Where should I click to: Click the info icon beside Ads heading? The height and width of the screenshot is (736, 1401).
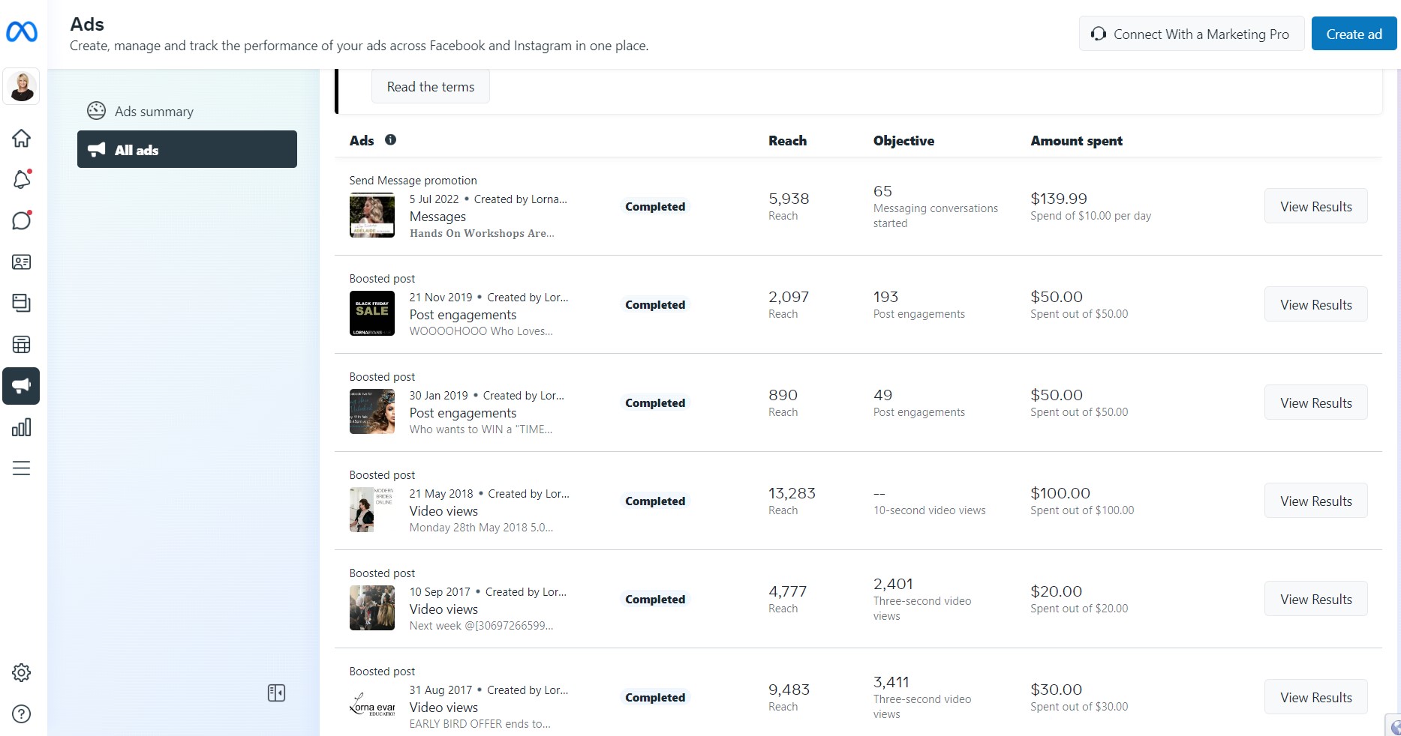click(390, 139)
